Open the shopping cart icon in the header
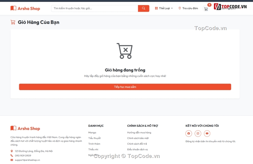253x164 pixels. click(x=206, y=9)
